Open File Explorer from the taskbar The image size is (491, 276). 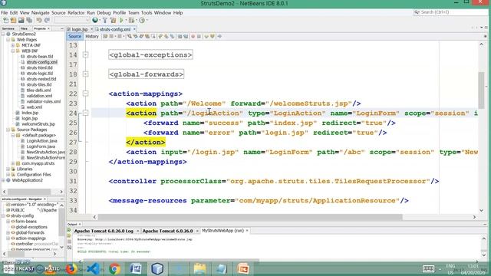coord(200,268)
